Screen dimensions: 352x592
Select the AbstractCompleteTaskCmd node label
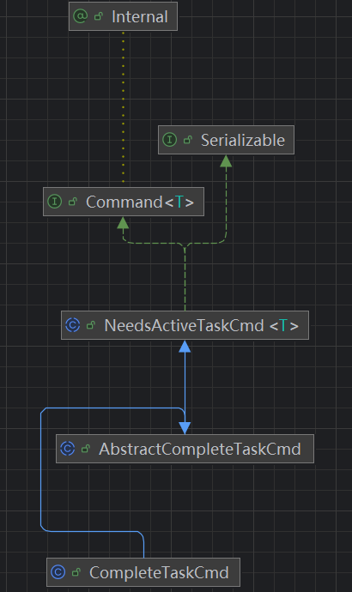point(200,449)
